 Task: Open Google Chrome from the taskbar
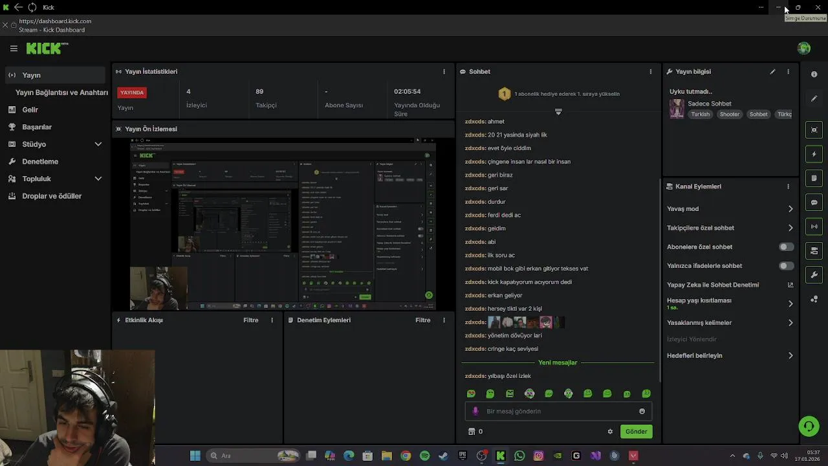tap(406, 456)
